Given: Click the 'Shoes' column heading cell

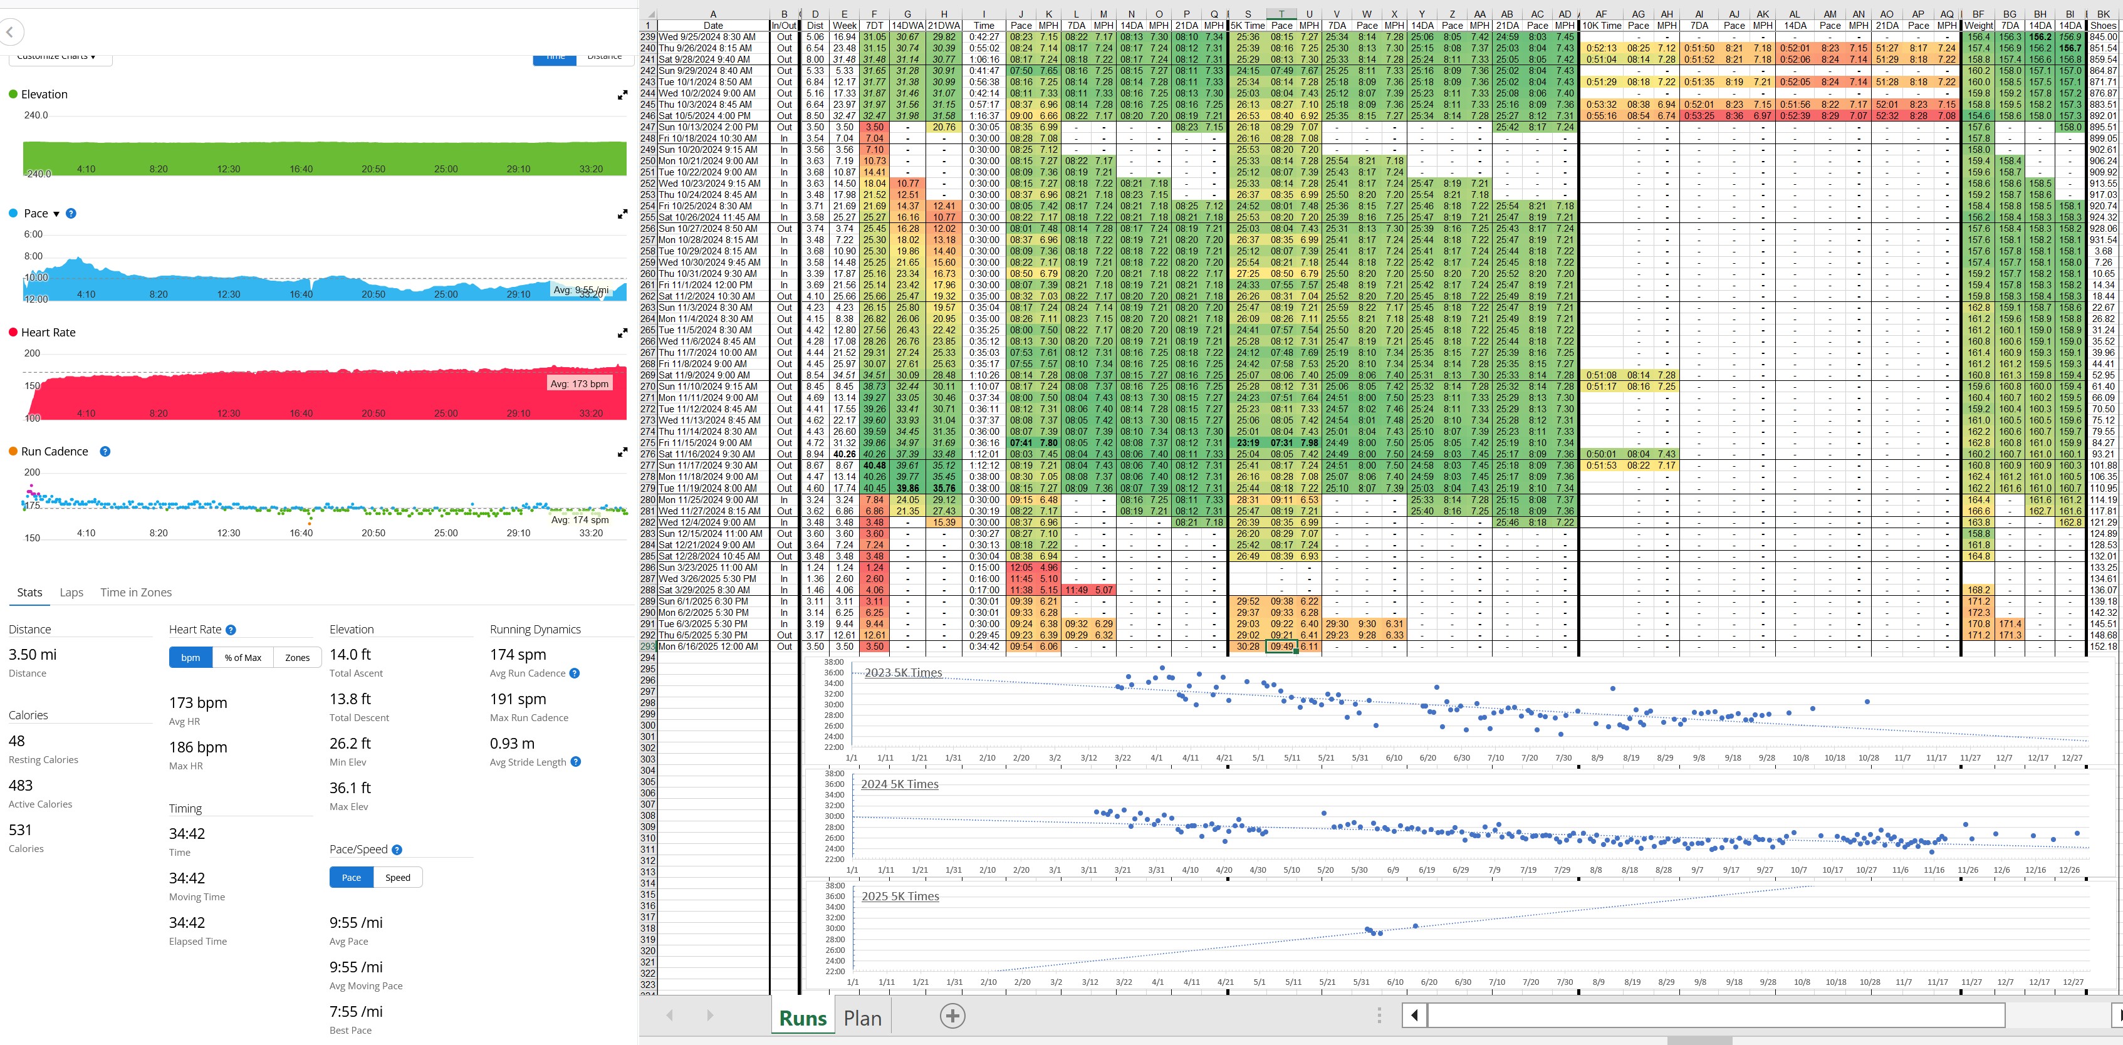Looking at the screenshot, I should tap(2103, 26).
